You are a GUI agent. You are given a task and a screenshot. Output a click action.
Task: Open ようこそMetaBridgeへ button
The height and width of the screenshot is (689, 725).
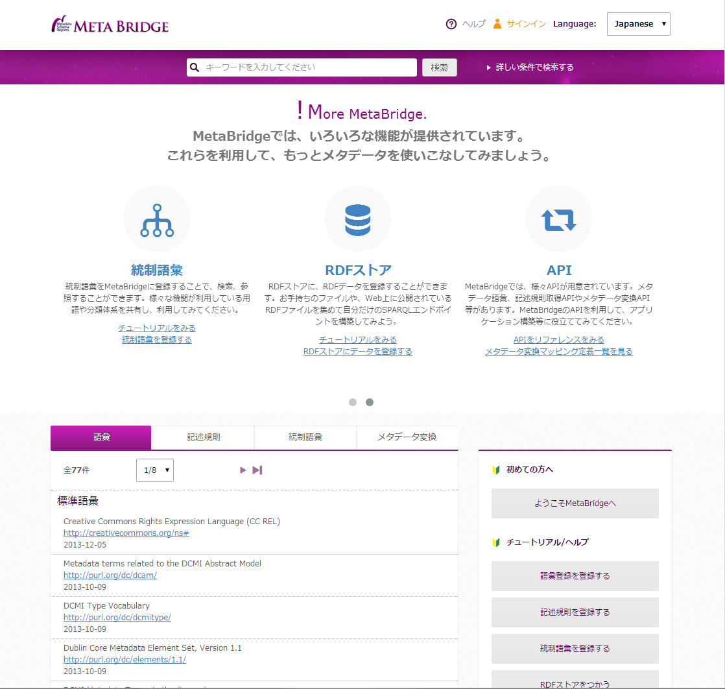click(575, 503)
